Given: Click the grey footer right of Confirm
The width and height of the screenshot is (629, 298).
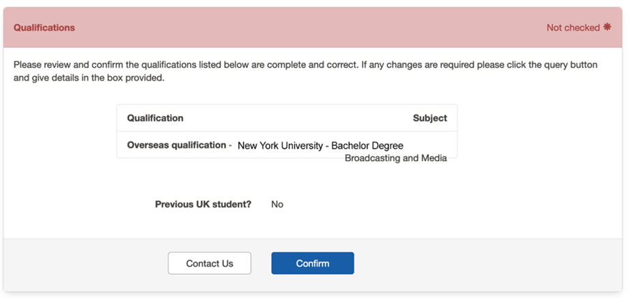Looking at the screenshot, I should point(478,263).
